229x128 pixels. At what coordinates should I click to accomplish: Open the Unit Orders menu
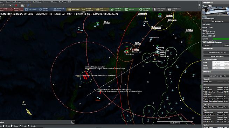tap(37, 2)
